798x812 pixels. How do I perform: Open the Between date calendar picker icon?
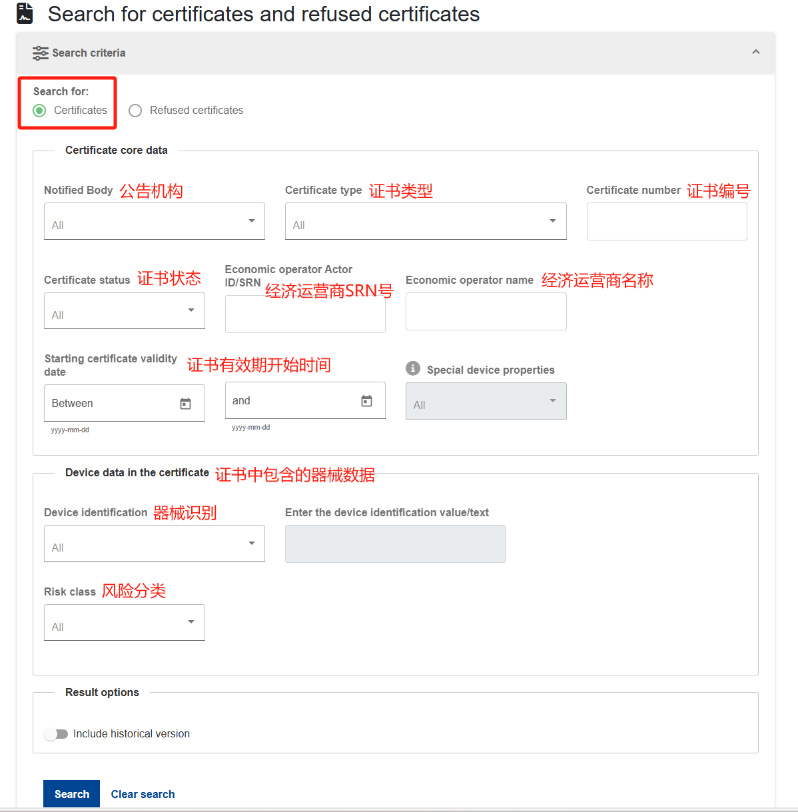click(185, 403)
